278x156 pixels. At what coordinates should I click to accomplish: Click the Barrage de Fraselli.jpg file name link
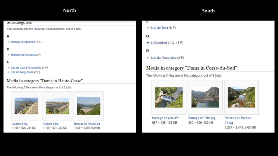[87, 124]
